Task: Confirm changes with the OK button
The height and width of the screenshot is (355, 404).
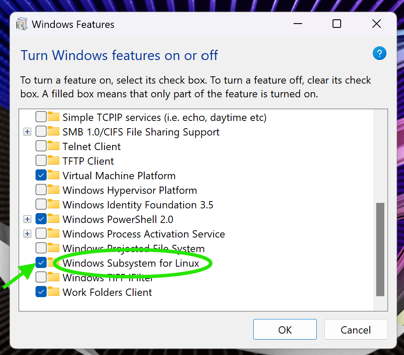Action: (285, 329)
